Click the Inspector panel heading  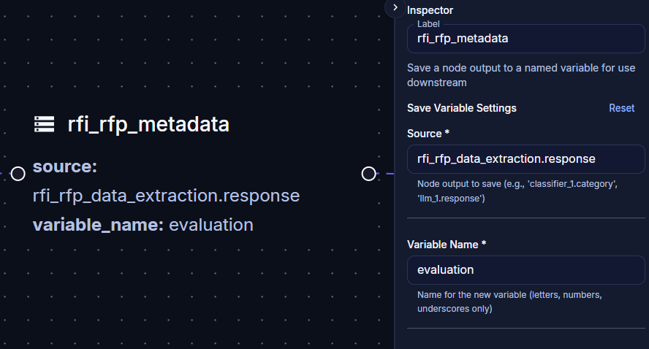pyautogui.click(x=430, y=10)
